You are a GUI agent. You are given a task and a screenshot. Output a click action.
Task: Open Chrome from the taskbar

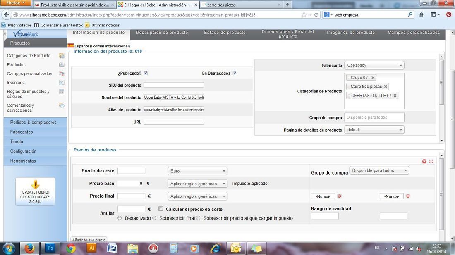[x=71, y=248]
